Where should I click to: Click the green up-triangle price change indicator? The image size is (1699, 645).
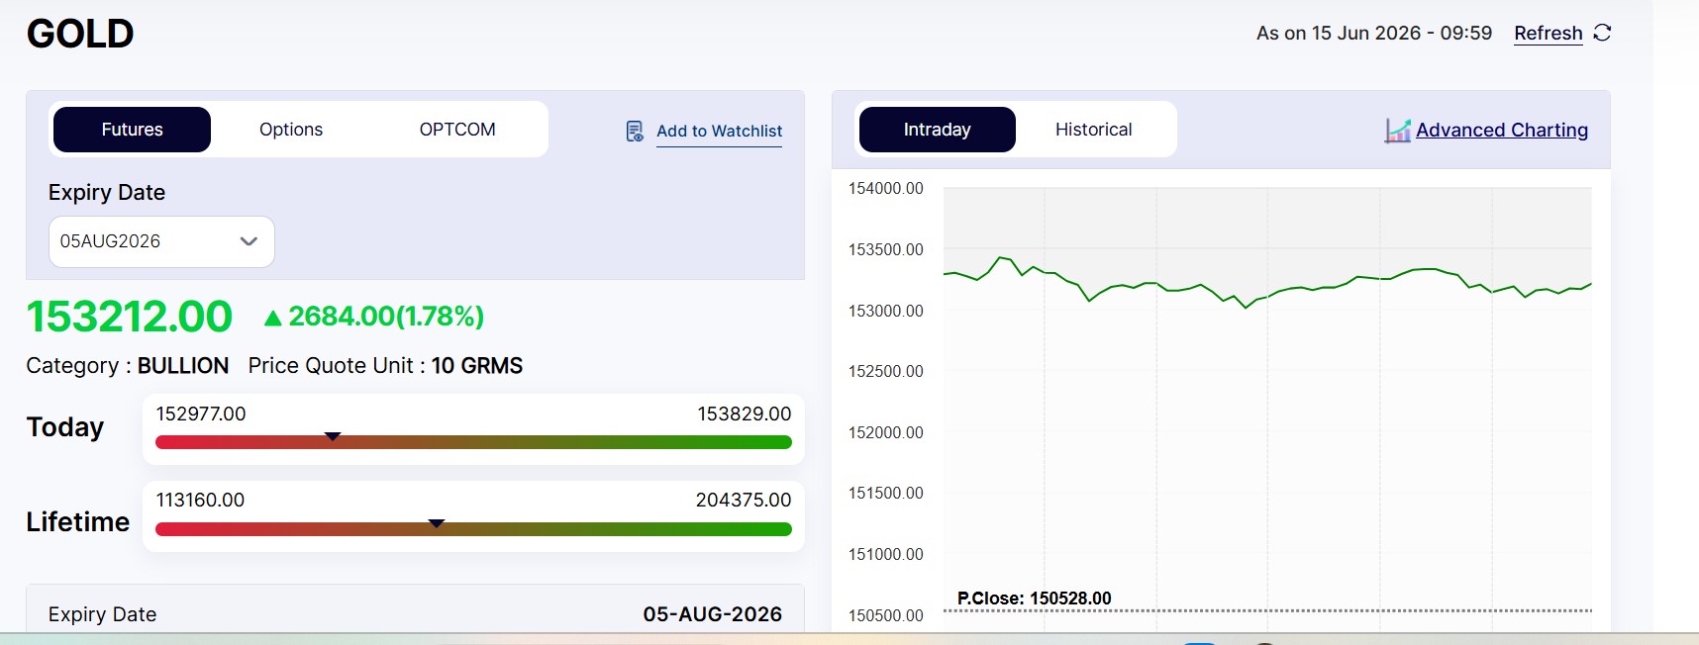[x=273, y=318]
